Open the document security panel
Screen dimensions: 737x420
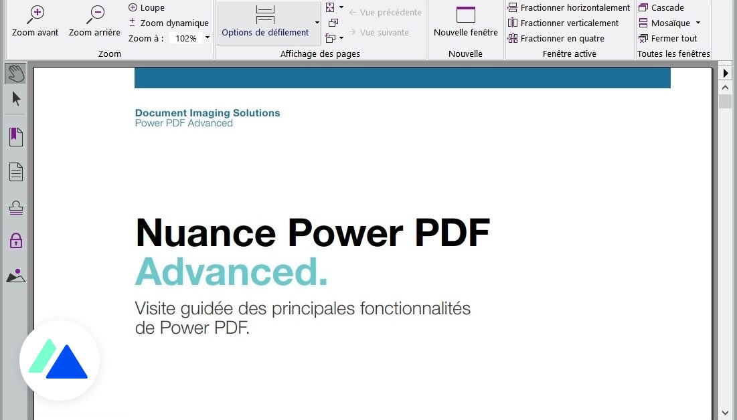coord(15,241)
